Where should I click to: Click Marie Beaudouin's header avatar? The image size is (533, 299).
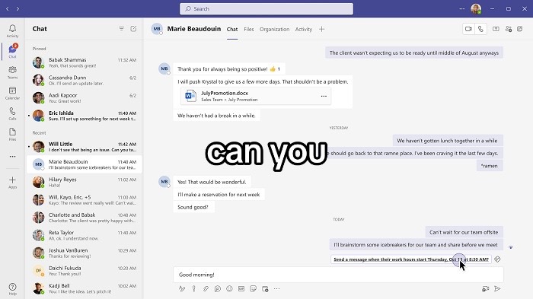click(157, 29)
